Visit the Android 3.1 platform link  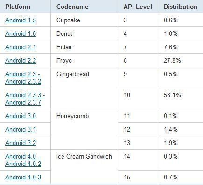(x=21, y=129)
